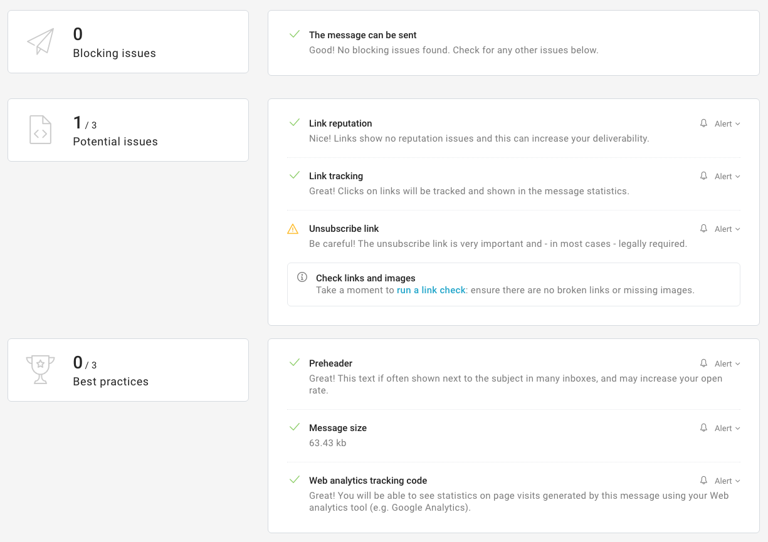Click the bell icon for Preheader

coord(703,363)
